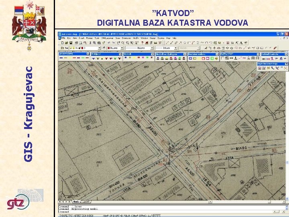Click the erase tool in the Modify toolbar

[x=206, y=48]
